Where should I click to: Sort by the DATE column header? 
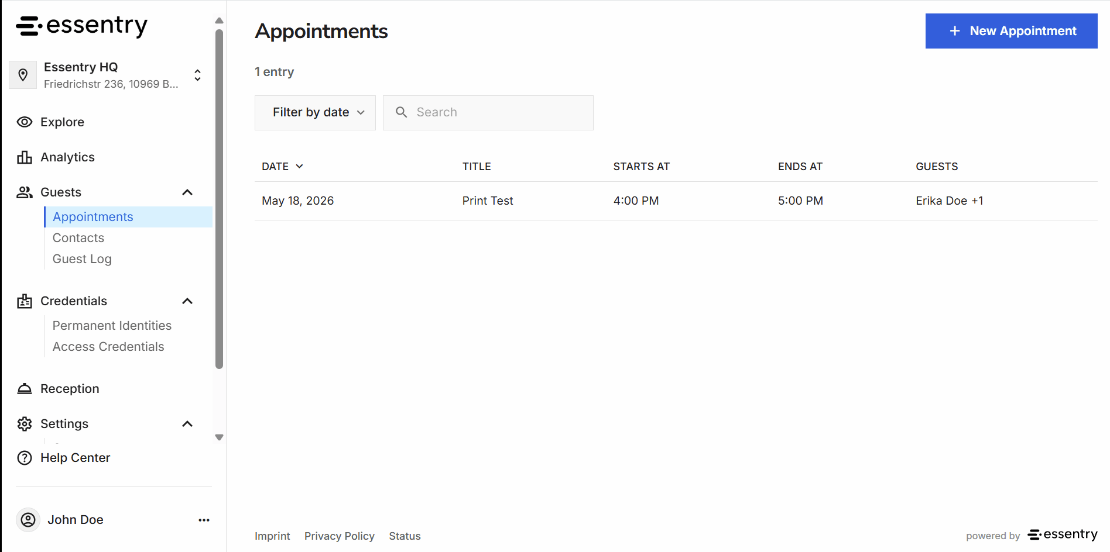(282, 167)
